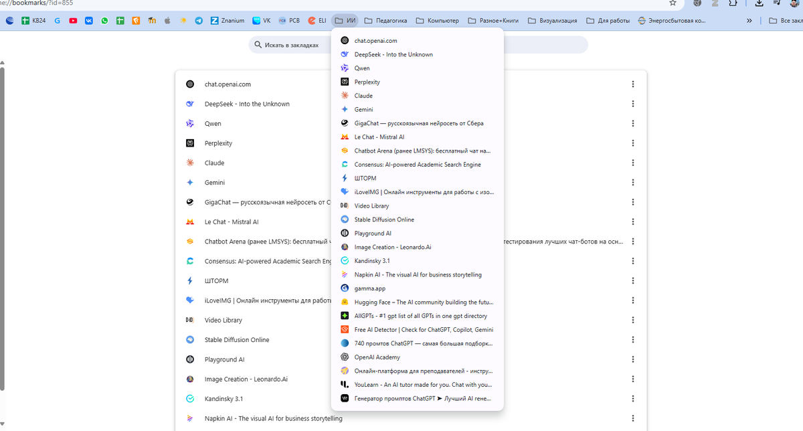Expand the Разное+Книги bookmarks folder
The image size is (803, 431).
pos(493,21)
